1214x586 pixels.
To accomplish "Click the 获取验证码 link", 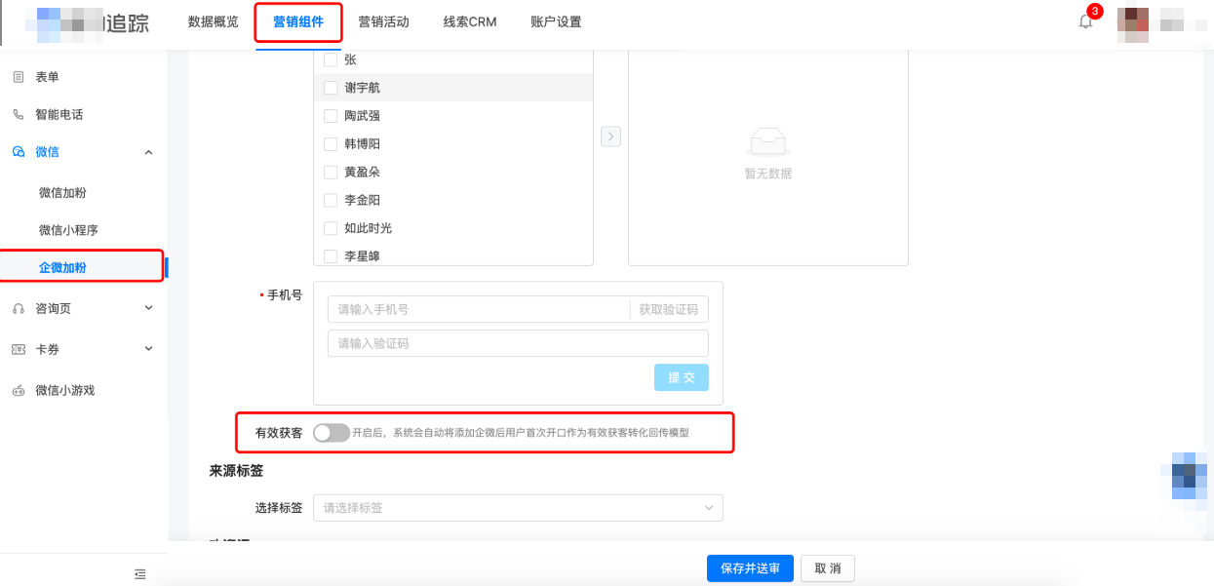I will pos(672,308).
